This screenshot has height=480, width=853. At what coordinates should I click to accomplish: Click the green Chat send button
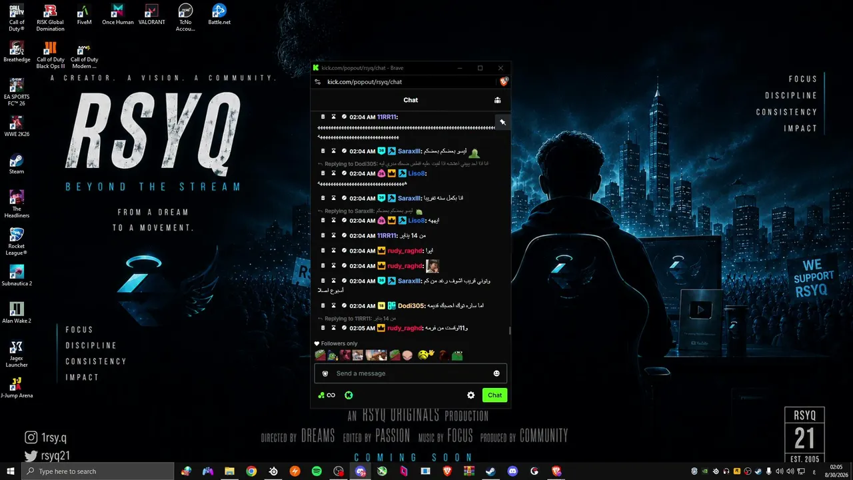coord(494,395)
